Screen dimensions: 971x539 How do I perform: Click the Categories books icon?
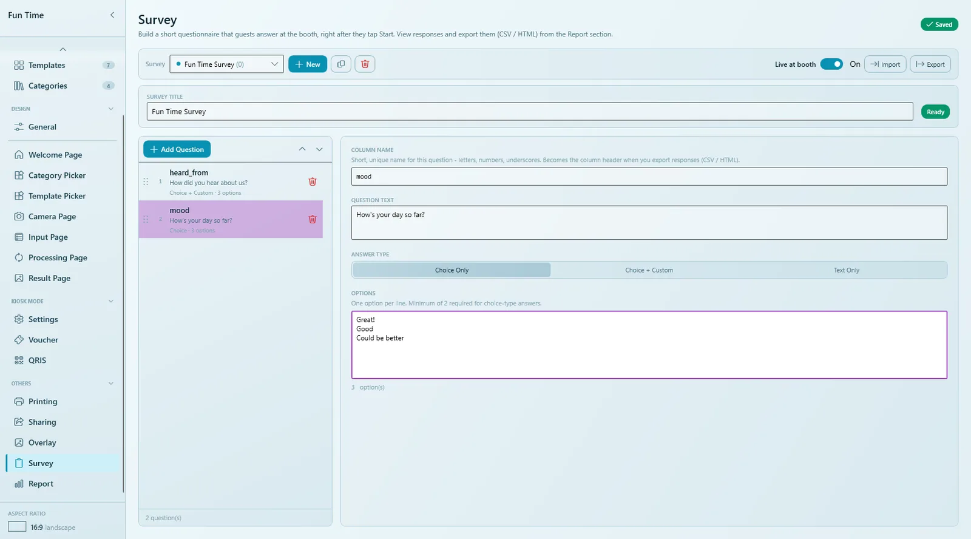click(x=19, y=86)
